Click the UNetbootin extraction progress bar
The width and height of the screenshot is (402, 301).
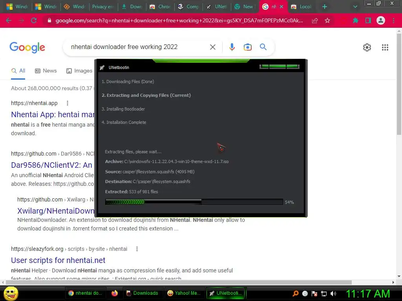click(194, 202)
